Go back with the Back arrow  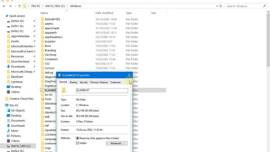(x=4, y=6)
